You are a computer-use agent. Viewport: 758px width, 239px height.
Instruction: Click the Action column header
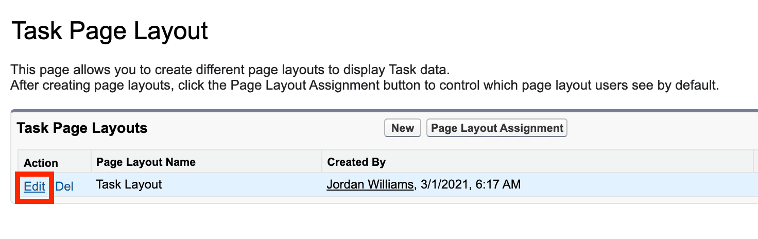[41, 163]
